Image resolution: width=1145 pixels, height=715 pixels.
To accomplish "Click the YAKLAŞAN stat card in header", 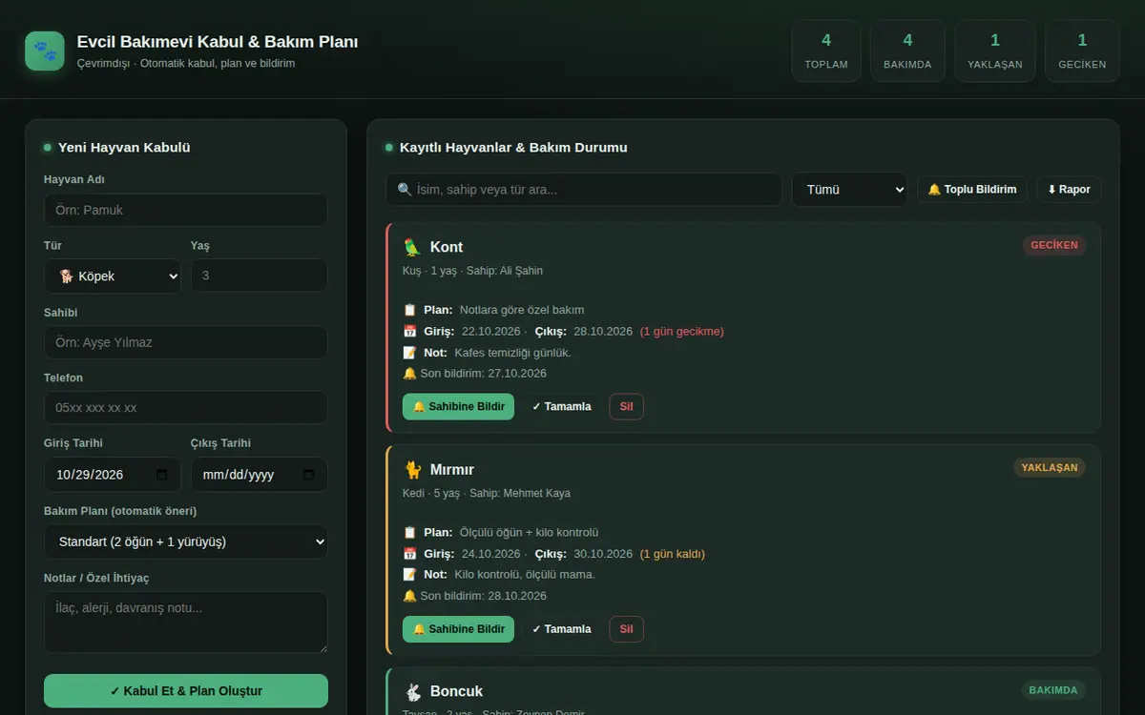I will 995,51.
